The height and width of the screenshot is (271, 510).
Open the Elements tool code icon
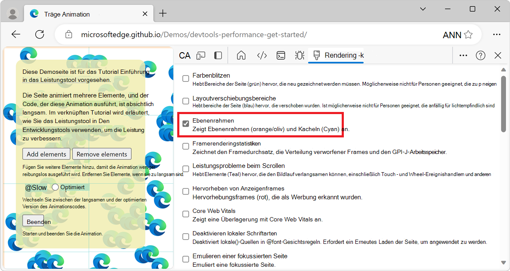[262, 56]
